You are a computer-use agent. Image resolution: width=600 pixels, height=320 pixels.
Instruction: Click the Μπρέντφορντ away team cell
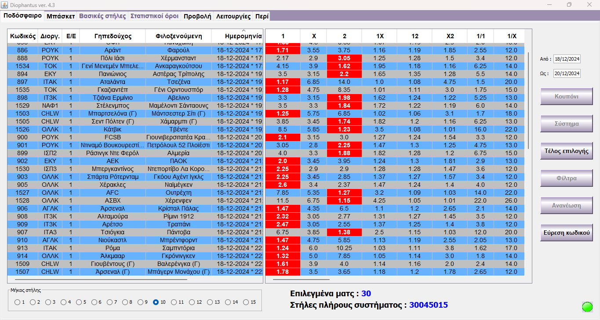pos(178,240)
